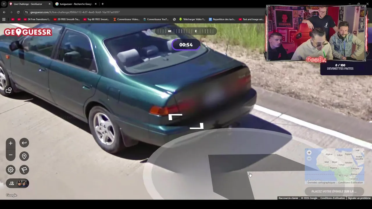Reload the GeoGuessr page

pos(18,12)
